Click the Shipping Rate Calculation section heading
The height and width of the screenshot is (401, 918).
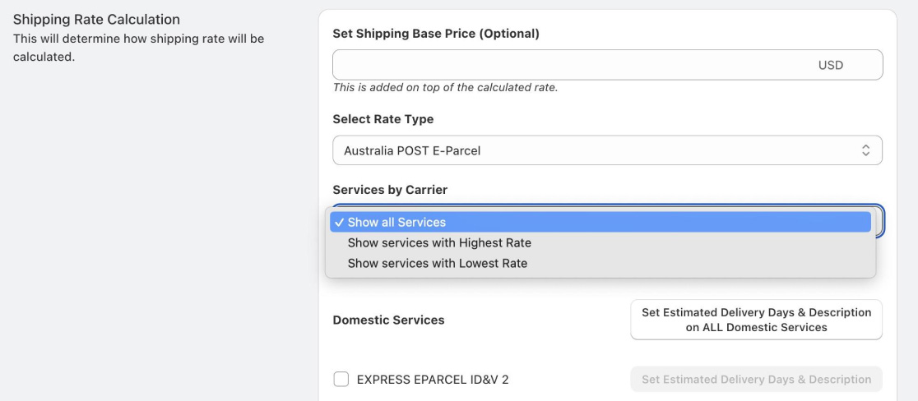click(96, 19)
